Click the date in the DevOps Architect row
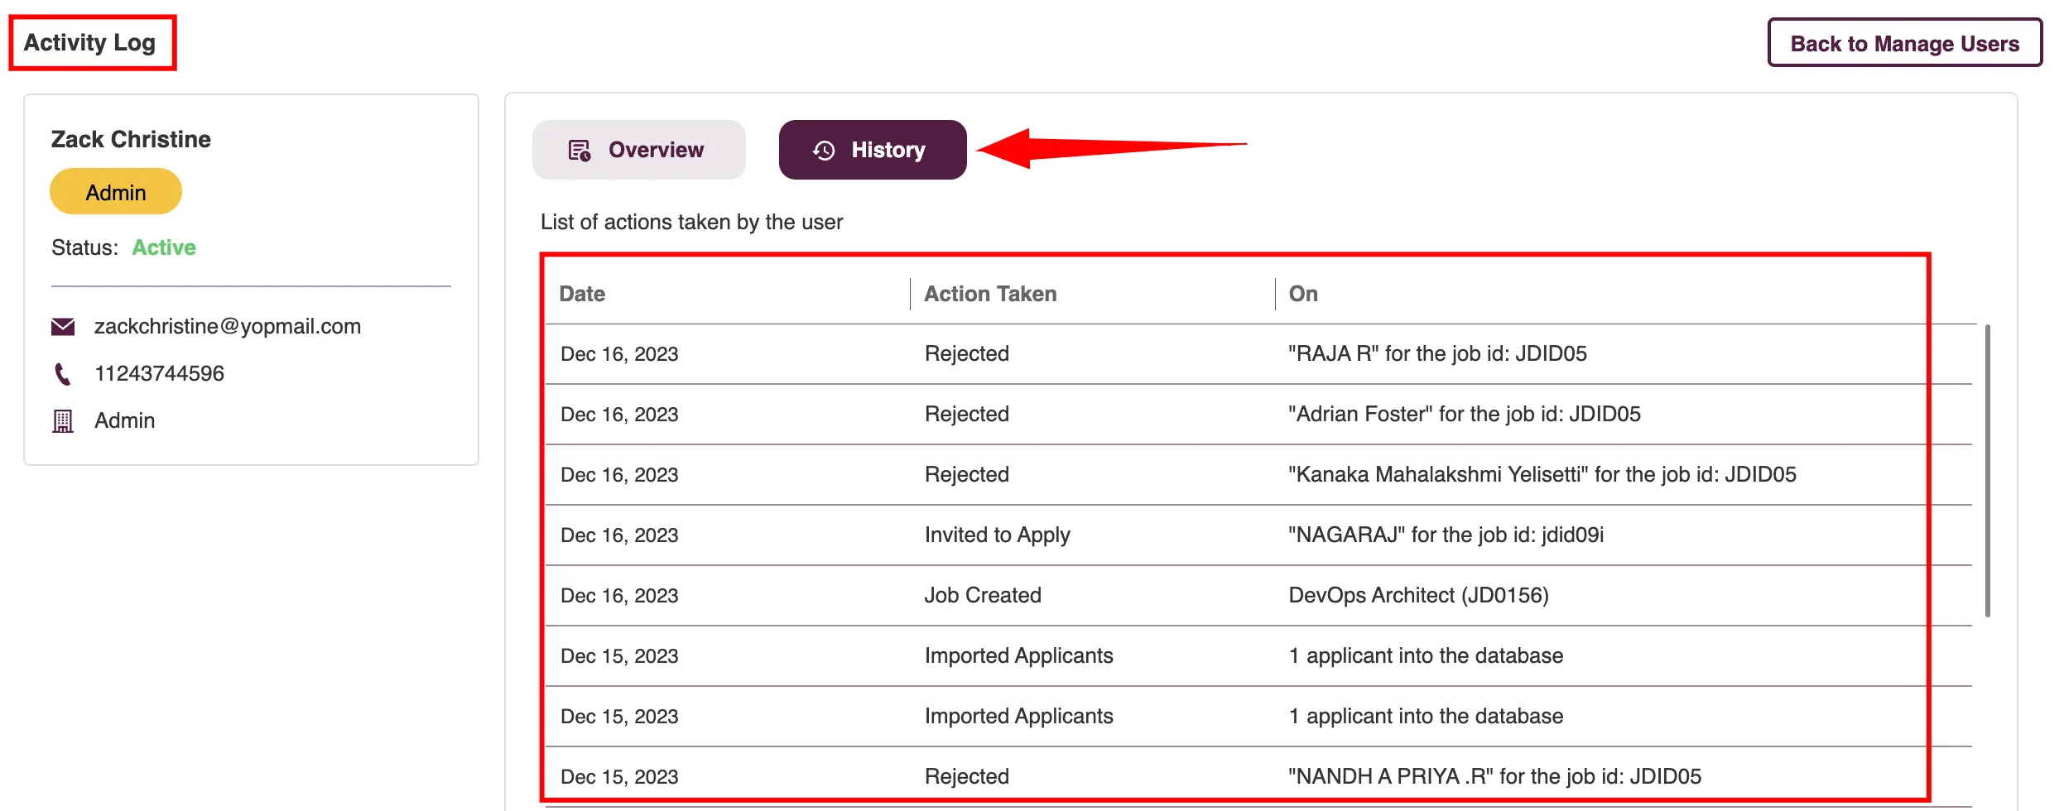This screenshot has width=2064, height=811. (619, 596)
